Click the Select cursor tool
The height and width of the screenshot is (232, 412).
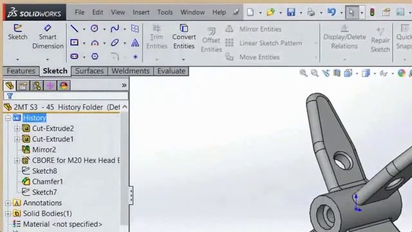351,12
